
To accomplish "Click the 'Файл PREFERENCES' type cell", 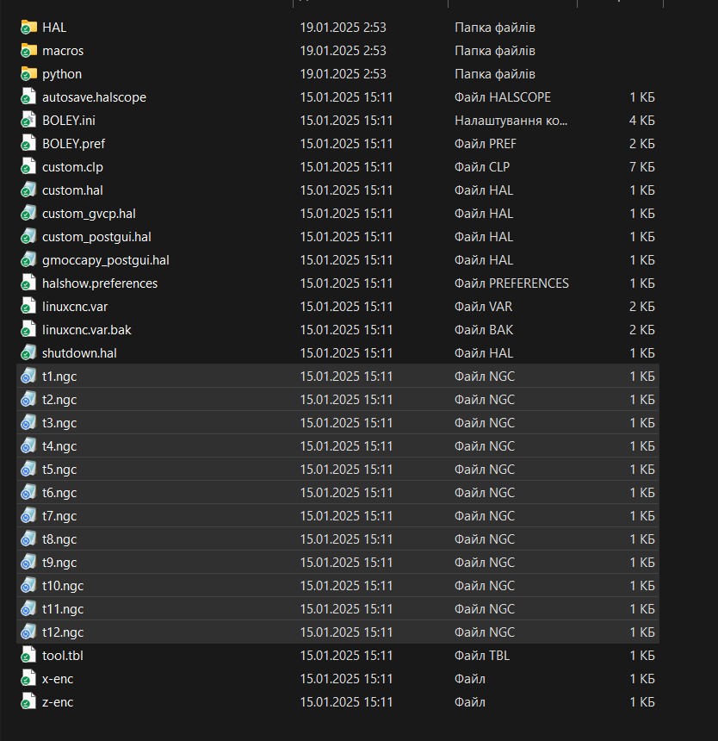I will 511,283.
